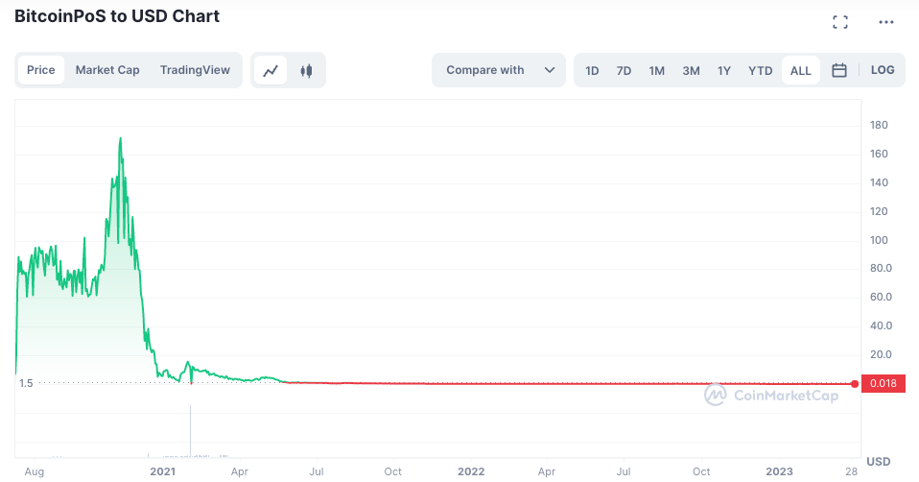The width and height of the screenshot is (919, 482).
Task: Toggle LOG scale on the chart
Action: 883,70
